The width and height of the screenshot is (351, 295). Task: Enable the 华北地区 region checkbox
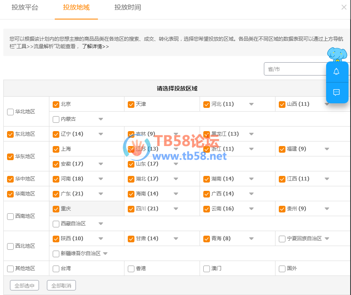[10, 112]
